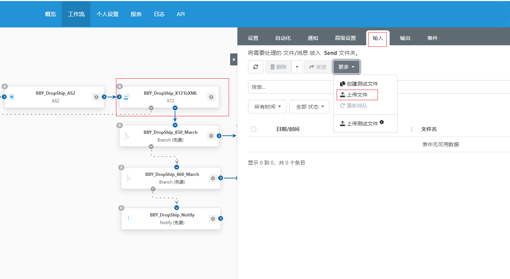The image size is (510, 279).
Task: Switch to the 高级设置 tab
Action: click(x=345, y=38)
